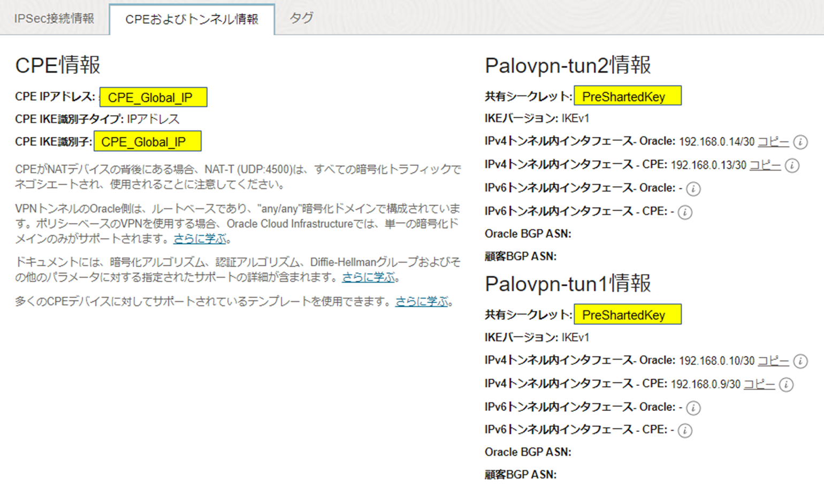Copy tun1 CPE address 192.168.0.9/30
The width and height of the screenshot is (824, 496).
point(759,385)
